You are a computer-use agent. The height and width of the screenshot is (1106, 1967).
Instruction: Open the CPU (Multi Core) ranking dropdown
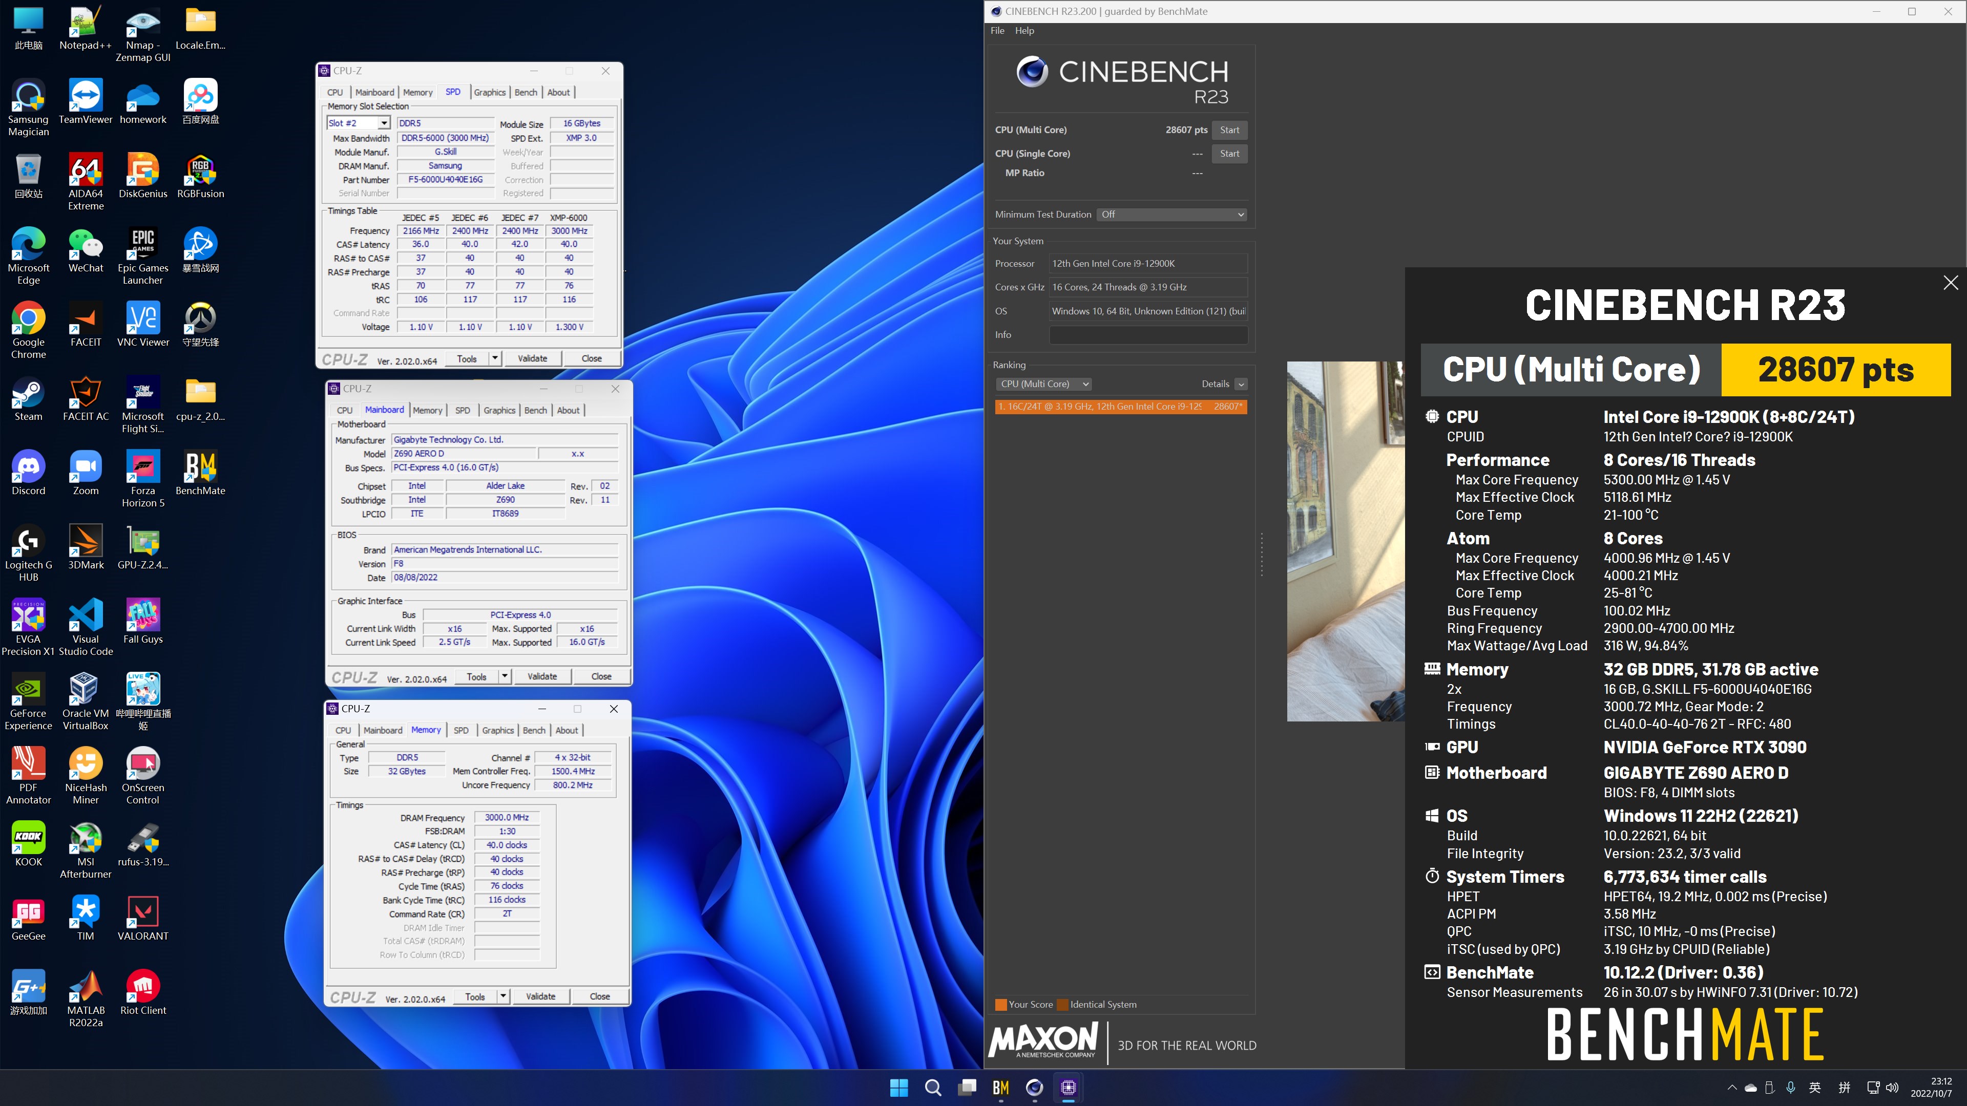[x=1043, y=384]
